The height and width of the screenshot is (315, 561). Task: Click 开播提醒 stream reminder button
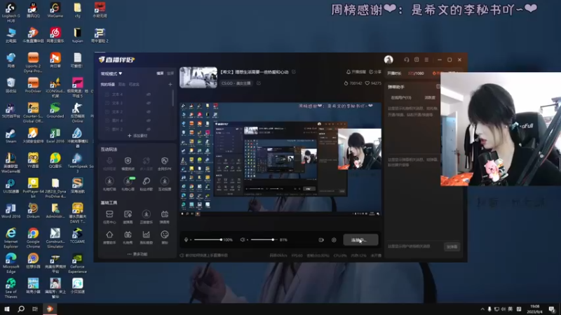coord(356,72)
